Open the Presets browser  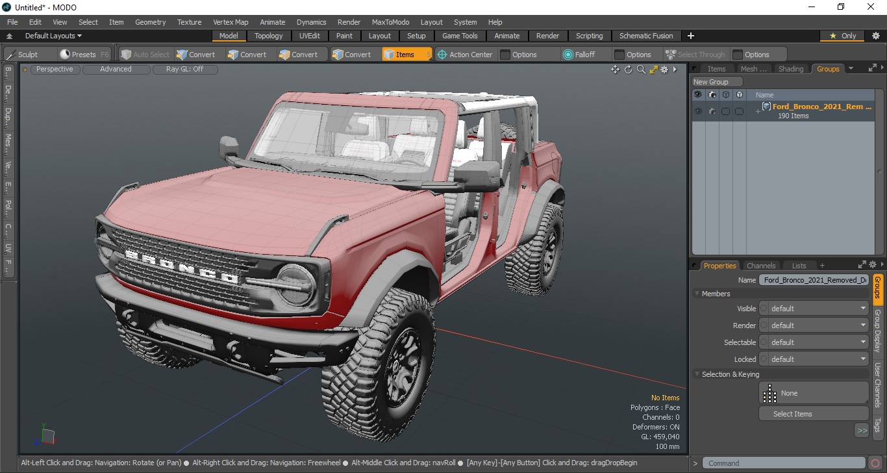coord(84,55)
